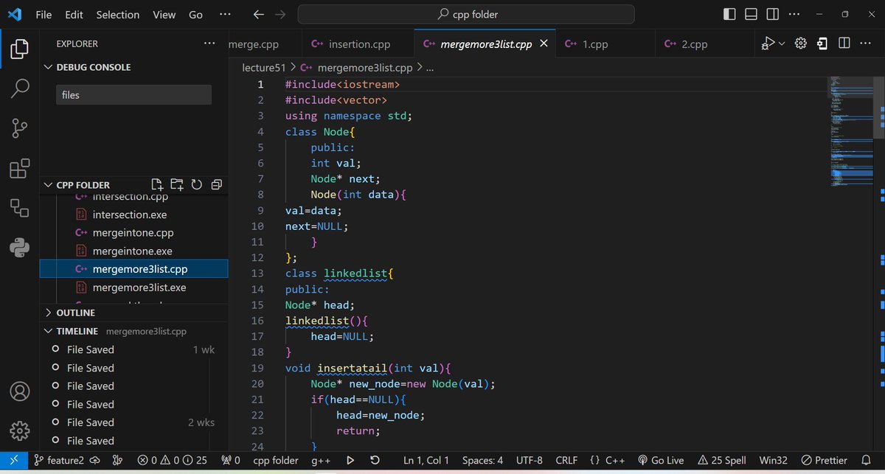Click the Debug C/C++ File run button
Screen dimensions: 885x474
click(768, 43)
